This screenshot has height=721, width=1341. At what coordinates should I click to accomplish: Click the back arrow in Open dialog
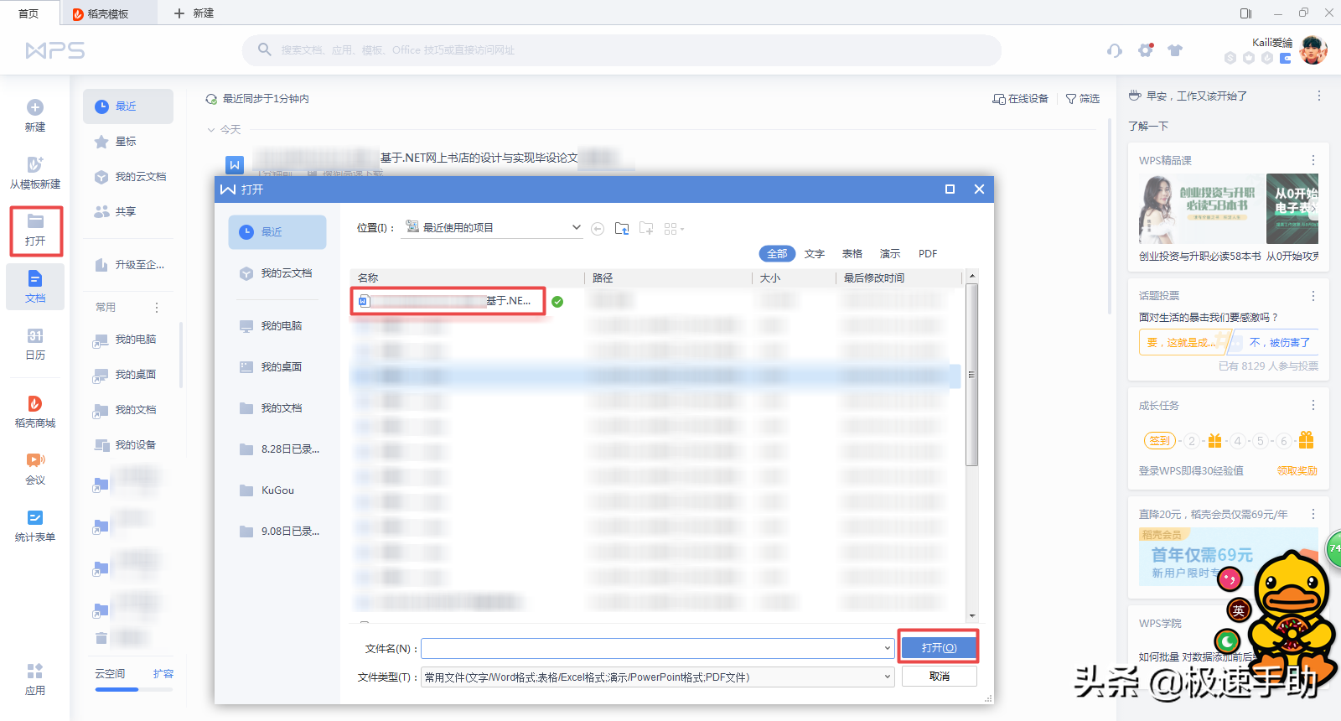click(x=598, y=229)
